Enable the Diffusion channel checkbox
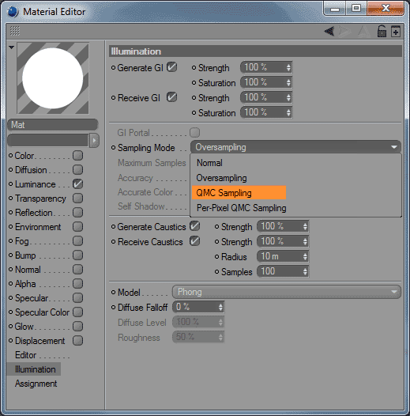 pyautogui.click(x=77, y=170)
